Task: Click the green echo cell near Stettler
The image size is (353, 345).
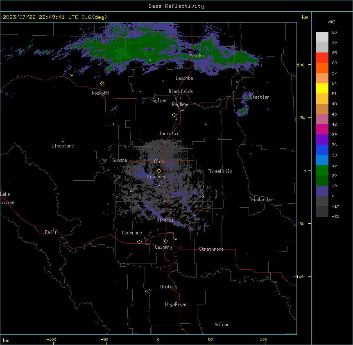Action: [x=243, y=111]
